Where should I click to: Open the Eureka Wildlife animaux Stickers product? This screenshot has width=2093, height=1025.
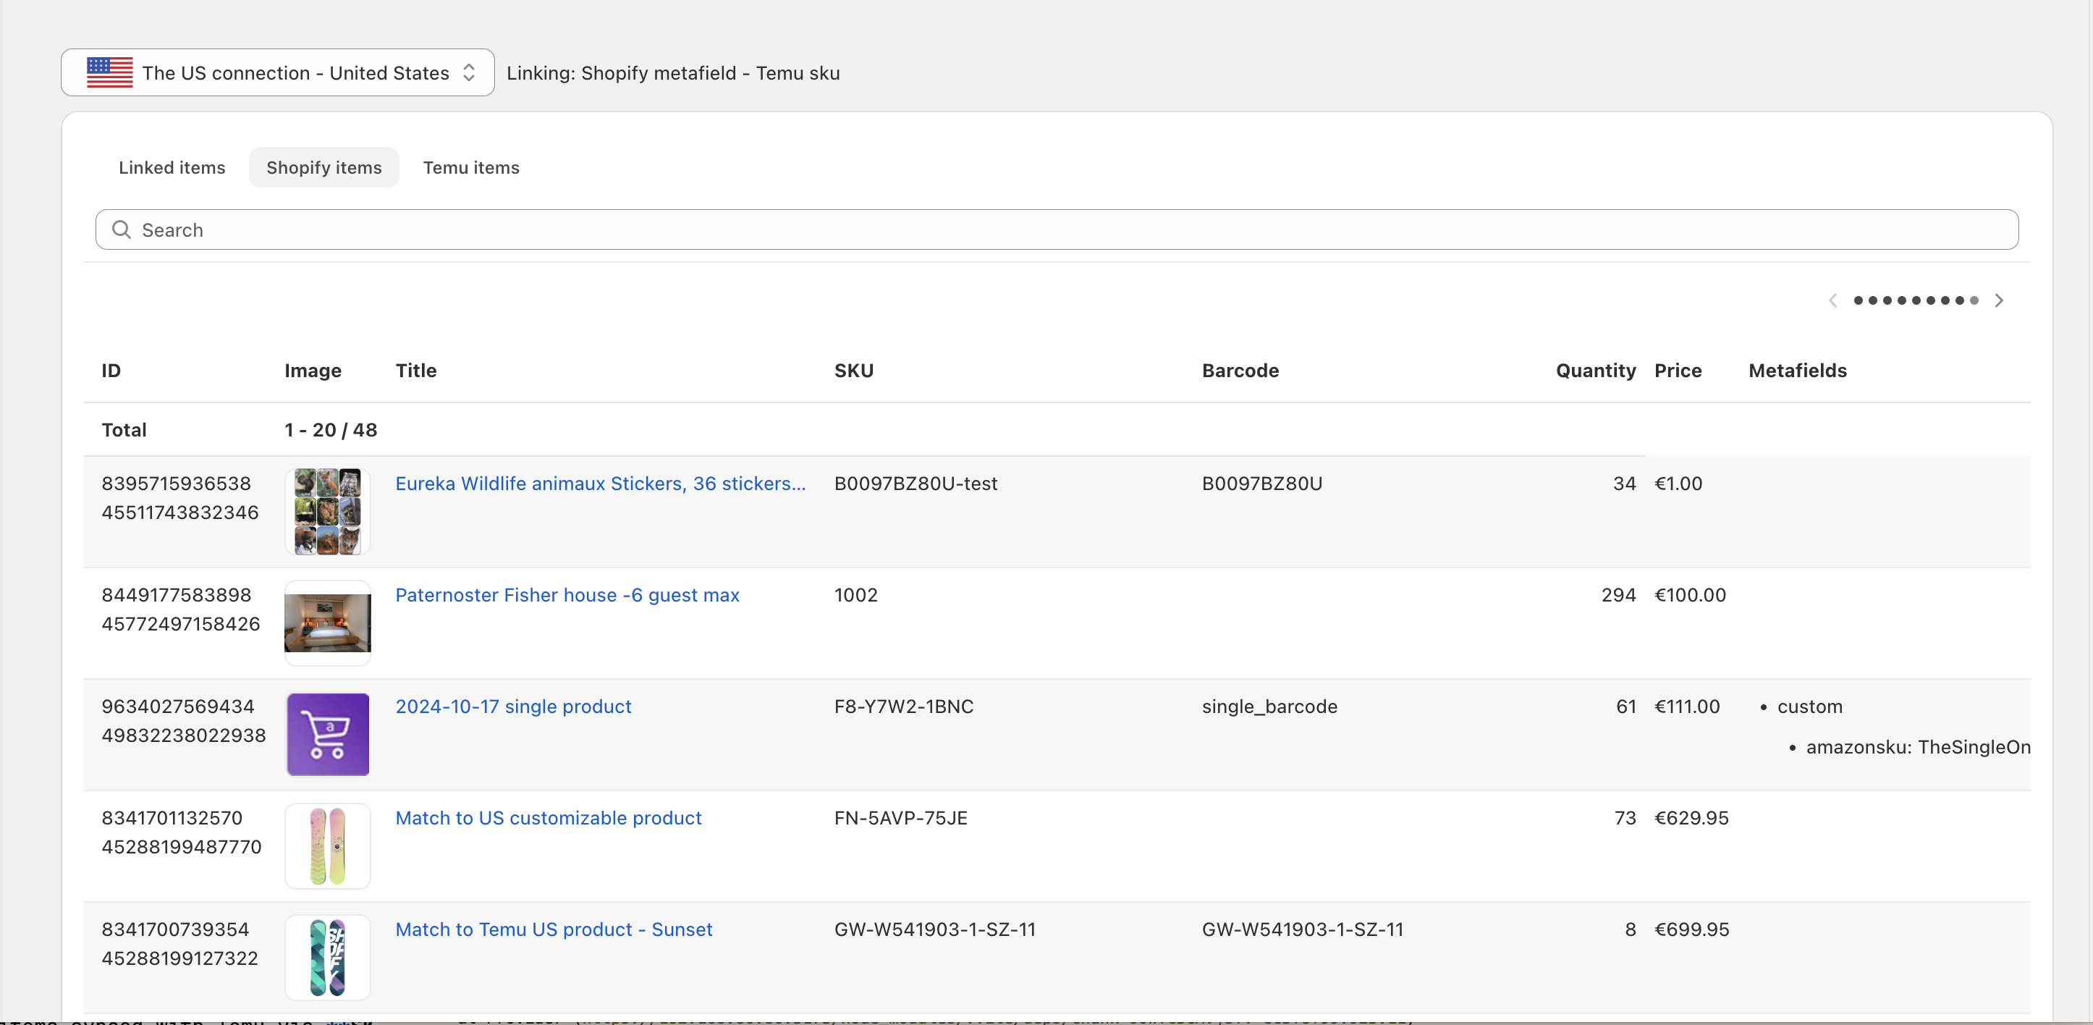tap(601, 483)
